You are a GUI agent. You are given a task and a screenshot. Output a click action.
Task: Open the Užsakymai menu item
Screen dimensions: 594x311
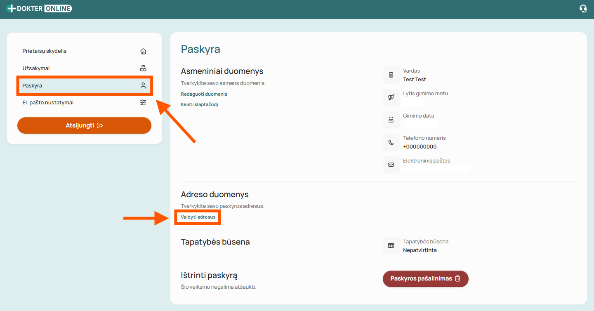[84, 68]
